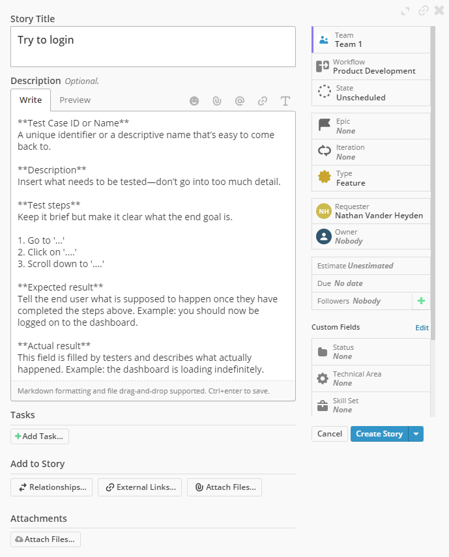Click inside the Story Title field

152,46
